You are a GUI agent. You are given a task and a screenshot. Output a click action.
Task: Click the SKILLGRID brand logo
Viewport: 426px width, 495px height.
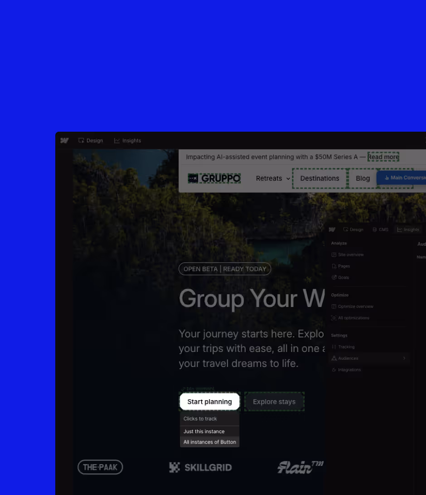tap(200, 467)
